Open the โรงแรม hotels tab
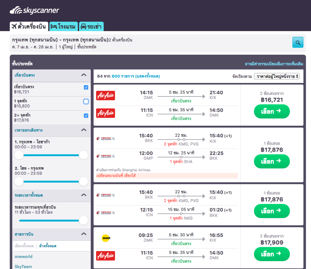This screenshot has height=269, width=311. (x=63, y=26)
